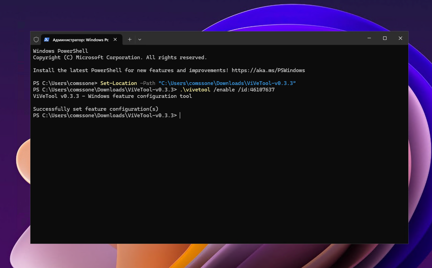The image size is (432, 268).
Task: Maximize the Windows Terminal window
Action: (385, 38)
